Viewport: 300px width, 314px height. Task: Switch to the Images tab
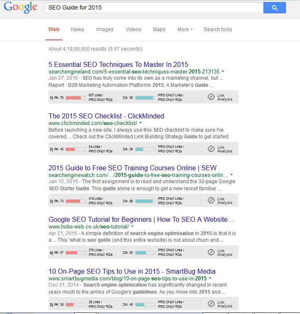pyautogui.click(x=105, y=29)
